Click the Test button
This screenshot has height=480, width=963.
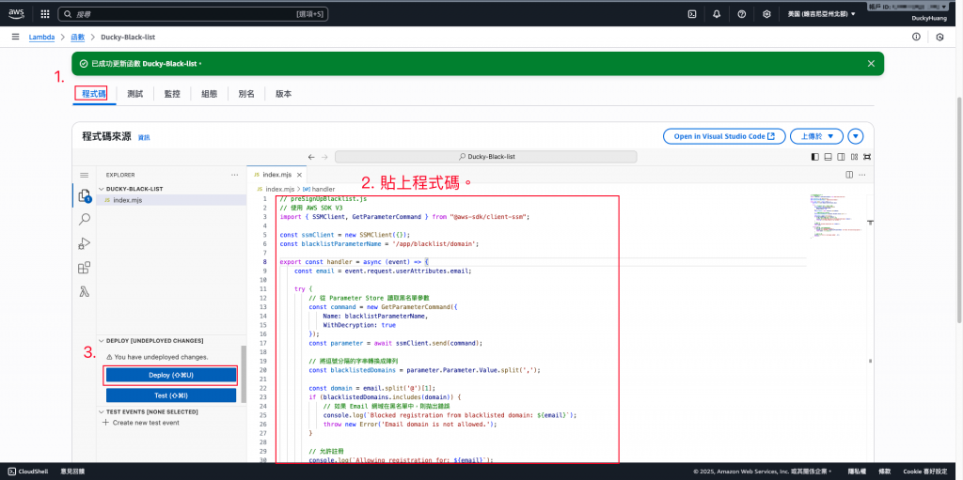[171, 395]
